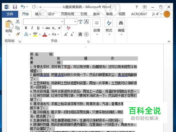176x132 pixels.
Task: Decrease font size with shrink A
Action: point(72,34)
